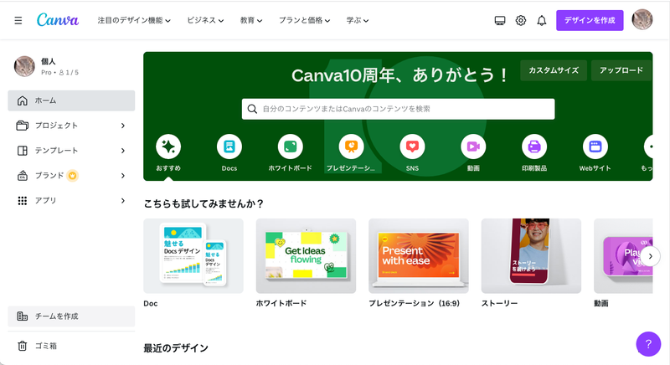
Task: Select the SNS heart icon
Action: pyautogui.click(x=412, y=147)
